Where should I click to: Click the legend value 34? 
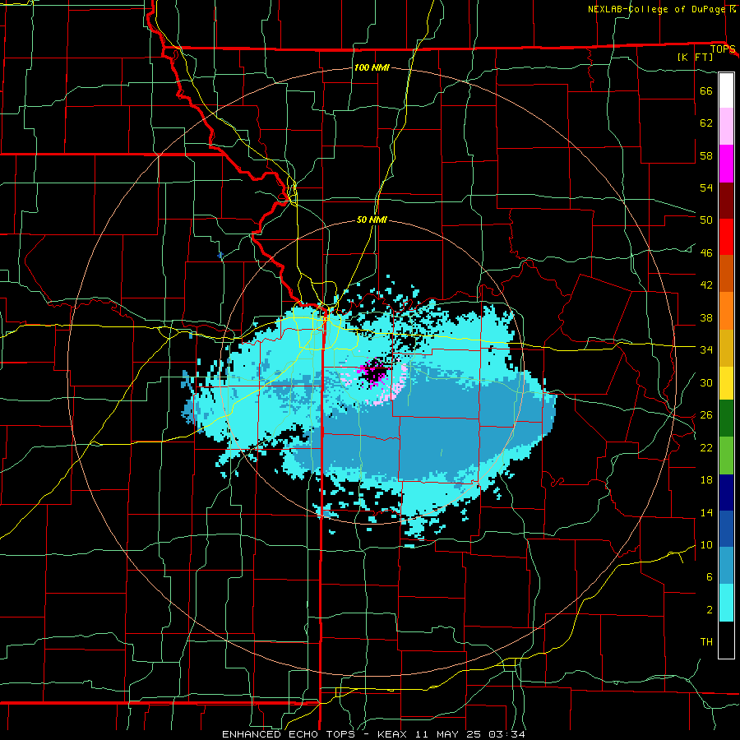(706, 349)
